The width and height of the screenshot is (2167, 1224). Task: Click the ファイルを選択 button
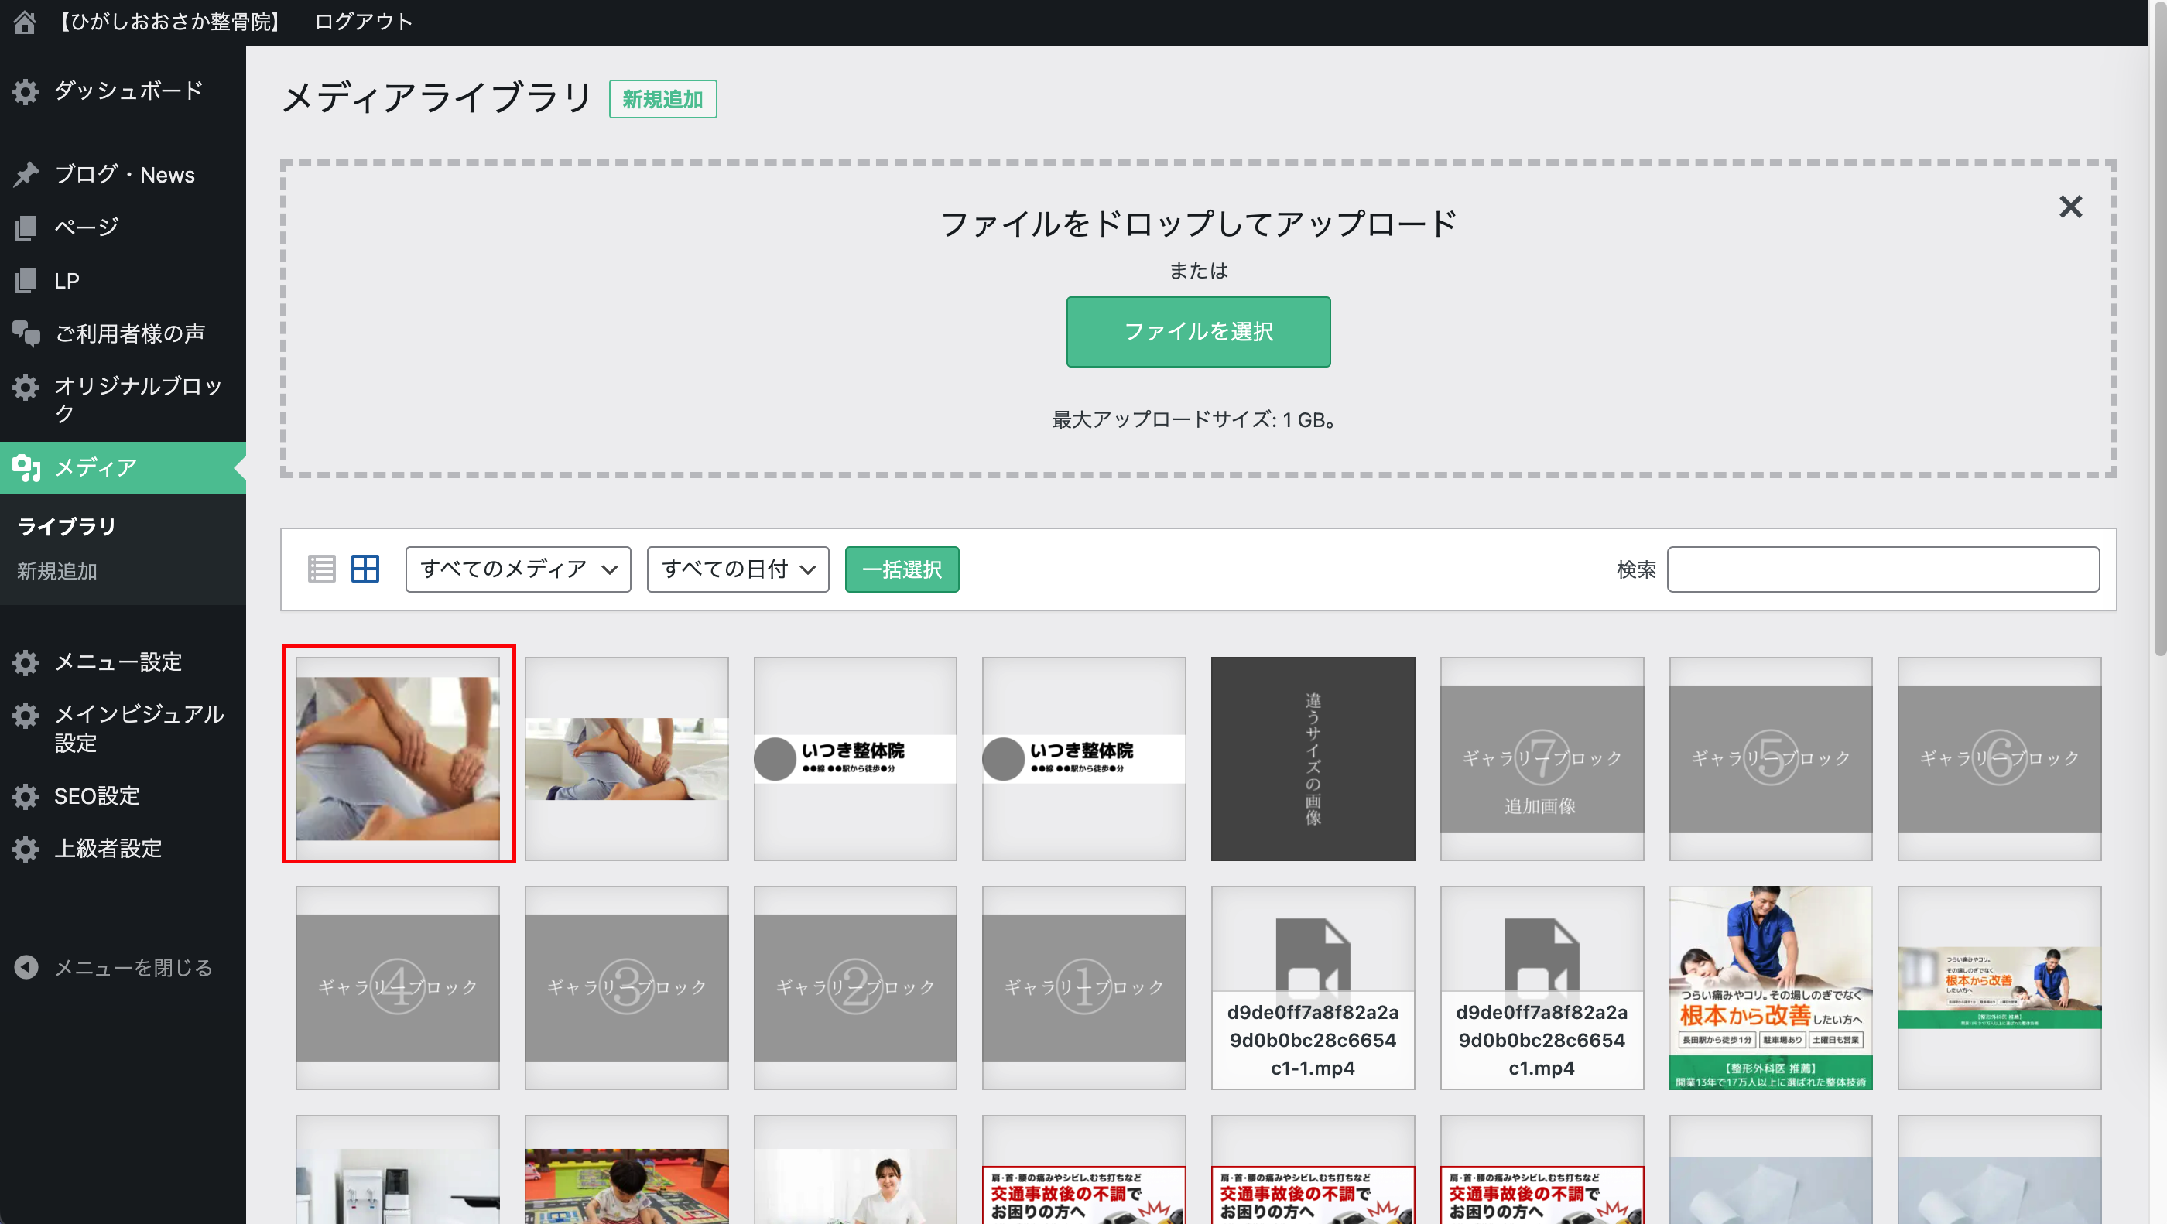1198,331
